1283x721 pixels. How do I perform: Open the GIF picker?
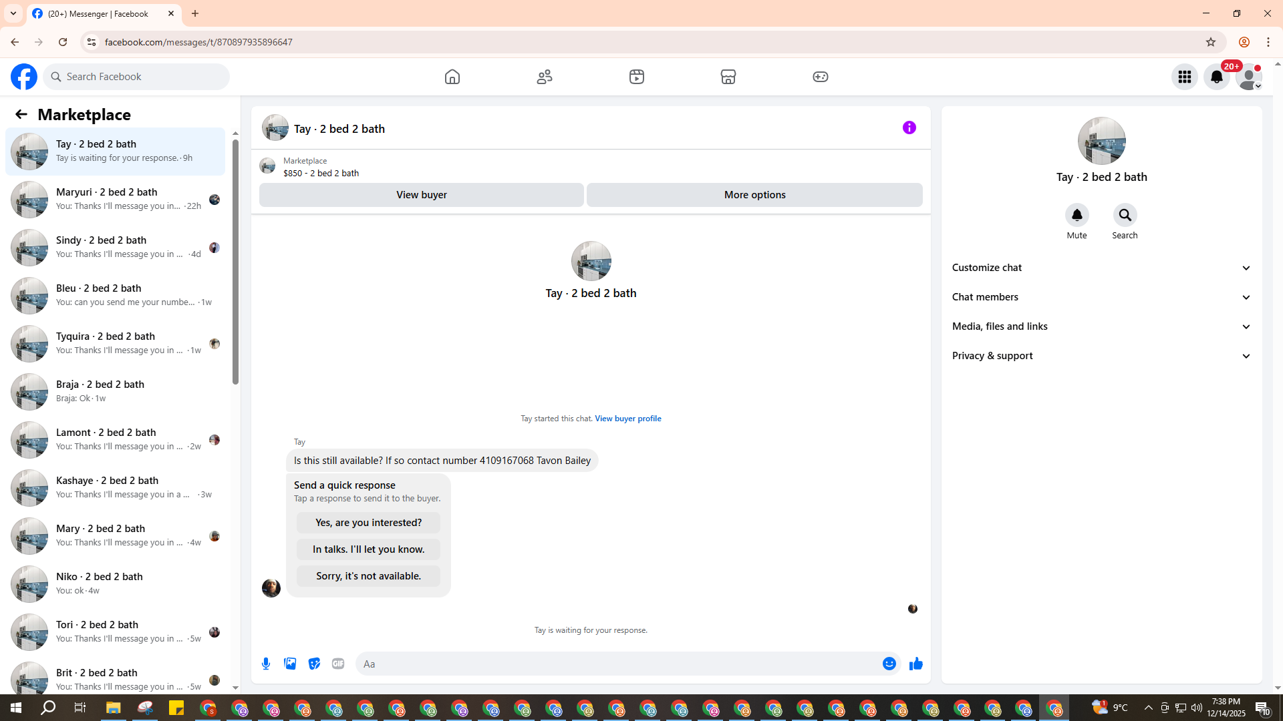coord(338,664)
